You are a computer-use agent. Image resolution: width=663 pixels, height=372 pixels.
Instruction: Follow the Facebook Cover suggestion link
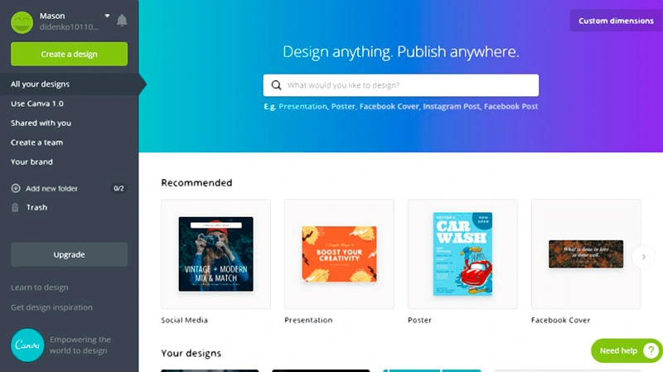click(x=389, y=107)
